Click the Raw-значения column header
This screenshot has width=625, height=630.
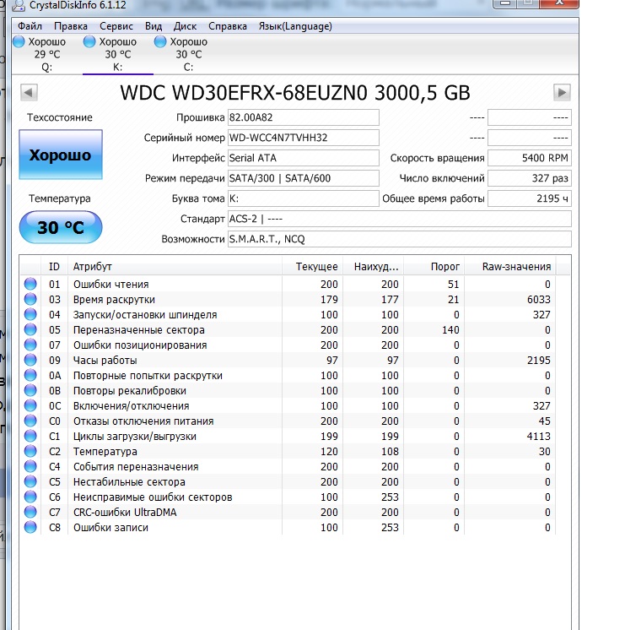pyautogui.click(x=510, y=267)
